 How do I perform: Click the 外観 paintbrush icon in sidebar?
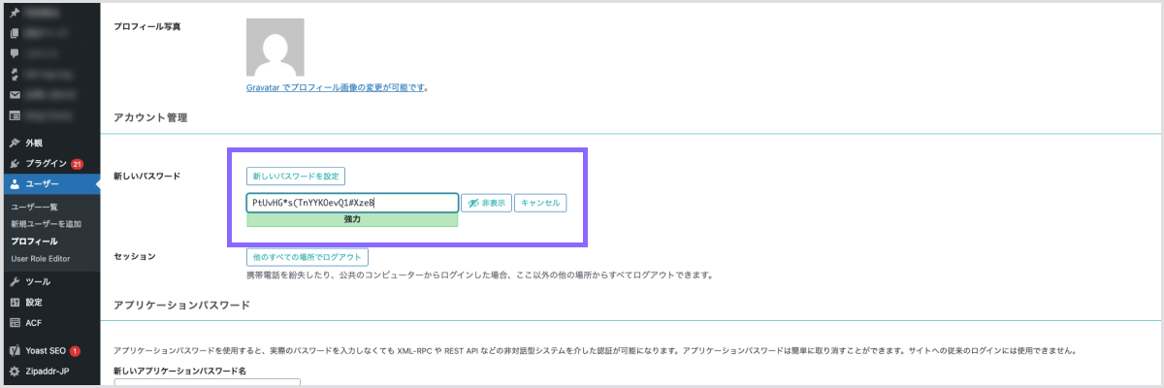(16, 143)
